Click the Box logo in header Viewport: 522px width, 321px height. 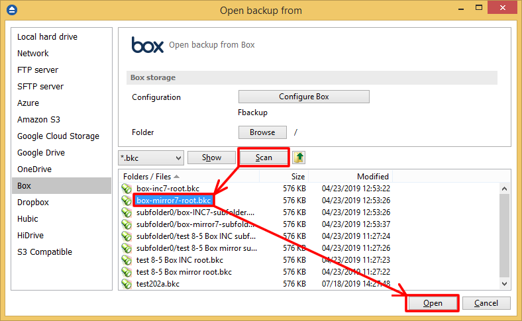147,45
